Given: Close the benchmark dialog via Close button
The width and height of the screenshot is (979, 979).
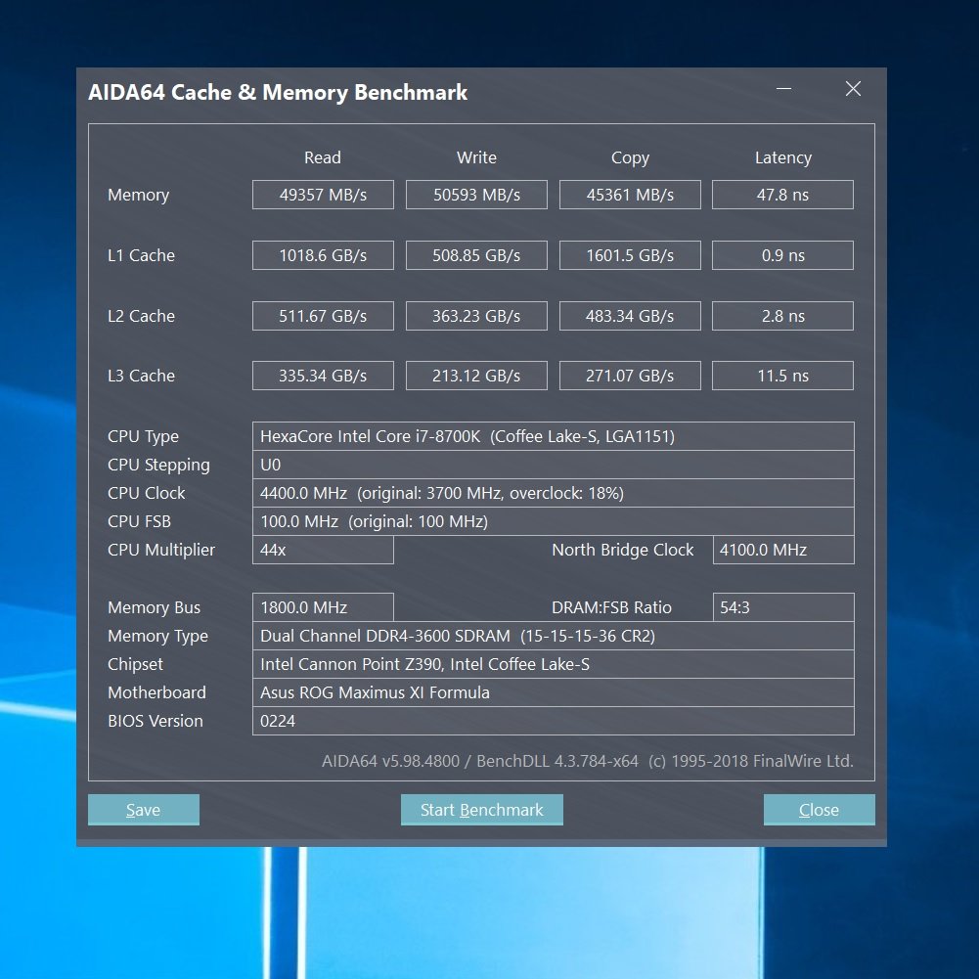Looking at the screenshot, I should pos(820,809).
